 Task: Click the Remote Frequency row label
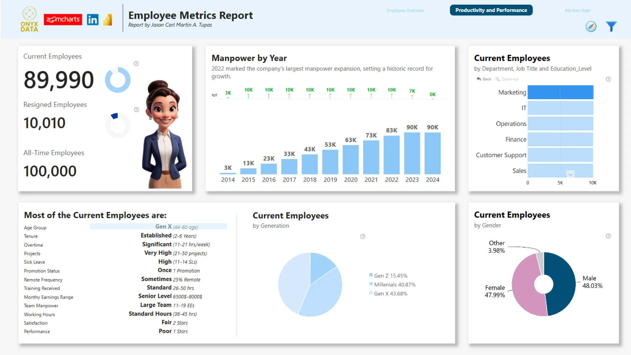click(x=43, y=280)
